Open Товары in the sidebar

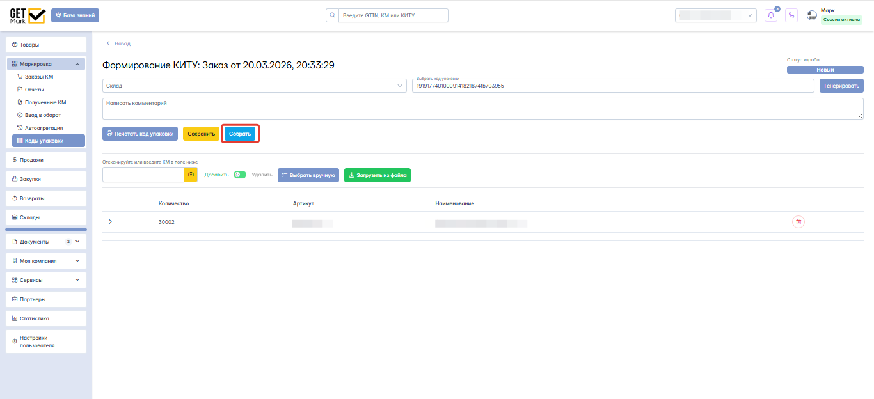(x=46, y=45)
